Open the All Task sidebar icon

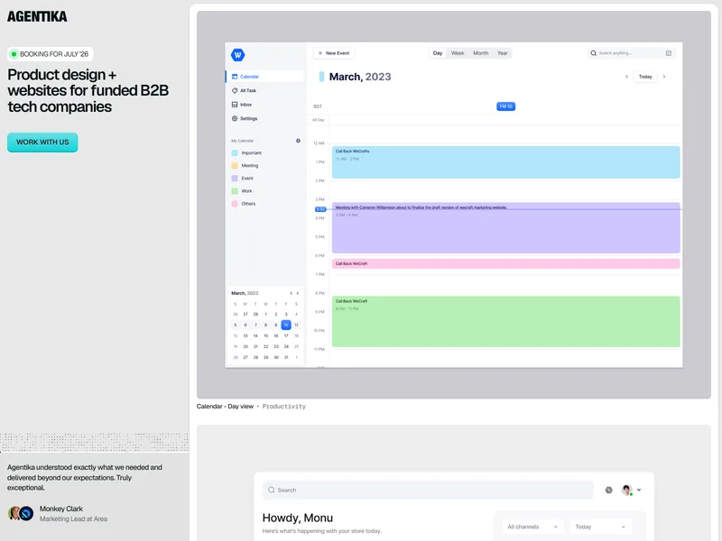pos(235,91)
